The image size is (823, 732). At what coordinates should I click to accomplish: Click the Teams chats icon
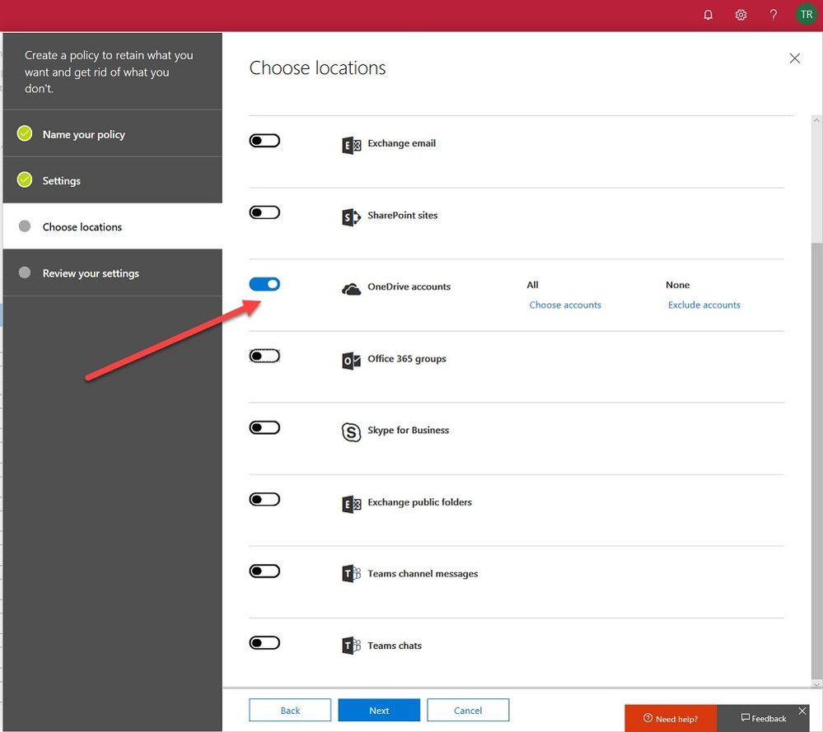[351, 645]
